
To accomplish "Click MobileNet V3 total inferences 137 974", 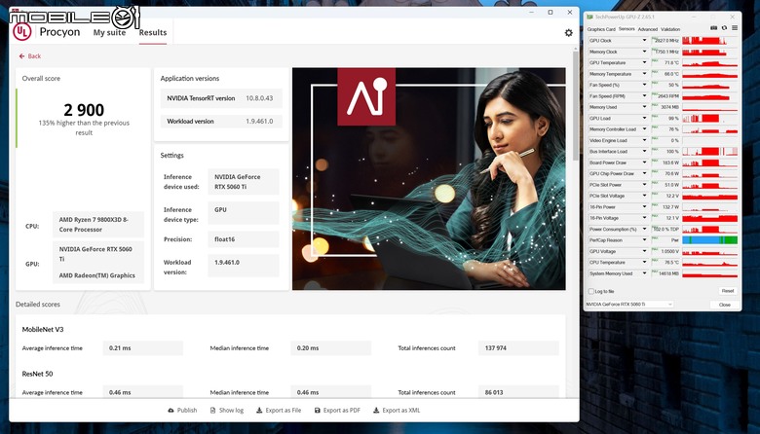I will 518,347.
